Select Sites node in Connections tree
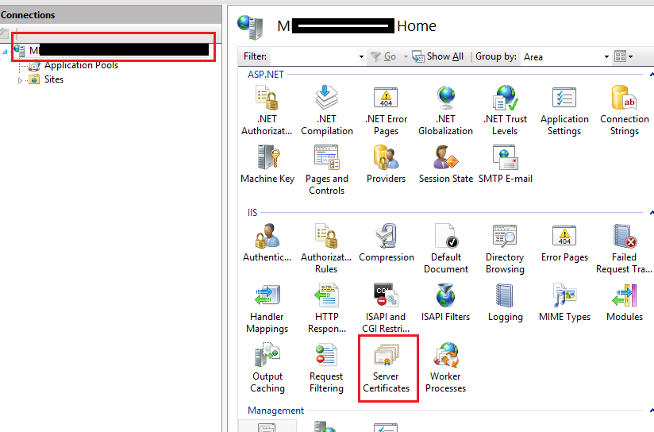This screenshot has height=432, width=654. [x=54, y=79]
